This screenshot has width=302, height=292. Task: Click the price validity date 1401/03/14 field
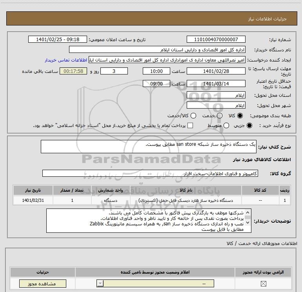tap(216, 83)
